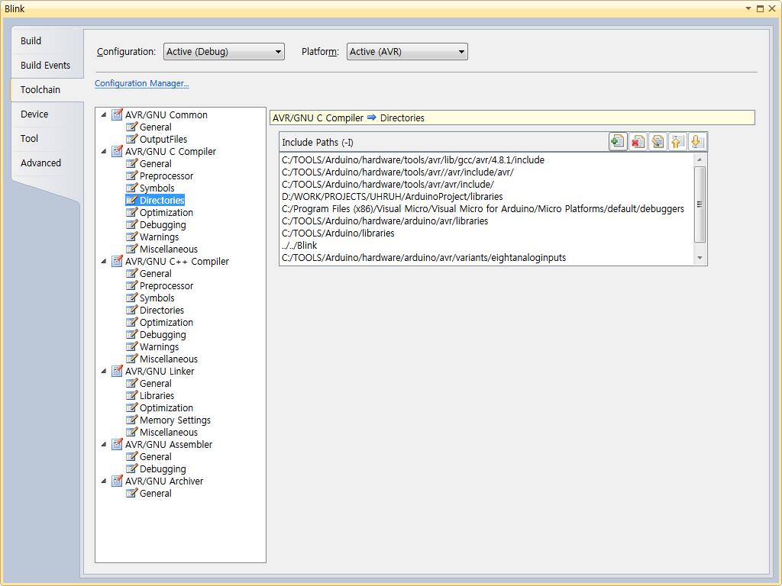Open the window position menu arrow in title bar
Screen dimensions: 782x586
click(748, 8)
